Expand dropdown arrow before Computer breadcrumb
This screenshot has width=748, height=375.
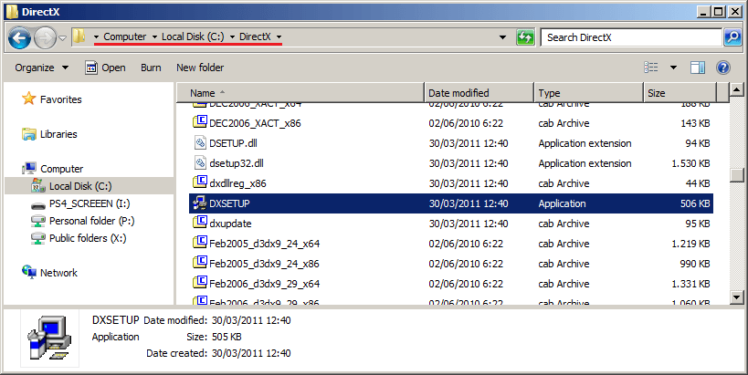click(x=97, y=37)
